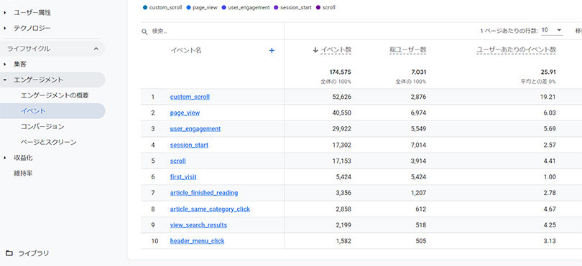Open the rows-per-page dropdown showing 10
The image size is (582, 266).
pyautogui.click(x=552, y=30)
